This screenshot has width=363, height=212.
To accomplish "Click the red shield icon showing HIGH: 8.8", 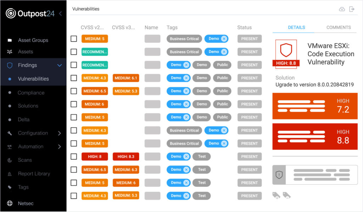I will (x=286, y=52).
